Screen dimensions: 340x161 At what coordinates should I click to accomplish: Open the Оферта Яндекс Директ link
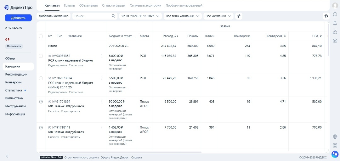point(115,158)
